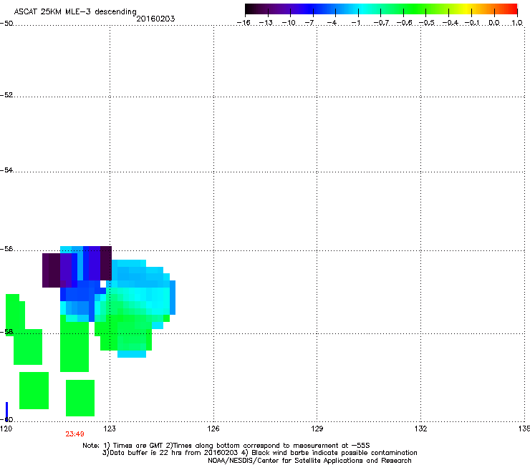Click the latitude label "-50"
This screenshot has height=465, width=530.
(6, 24)
